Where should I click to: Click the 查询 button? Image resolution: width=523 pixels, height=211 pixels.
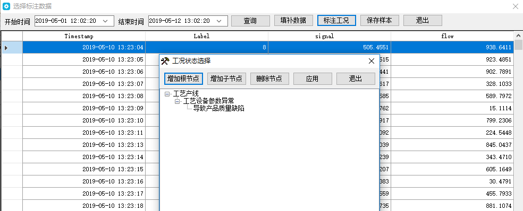point(250,21)
